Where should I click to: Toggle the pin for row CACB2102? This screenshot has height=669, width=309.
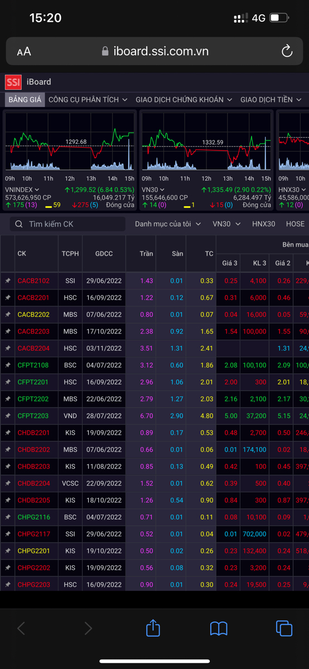(8, 281)
